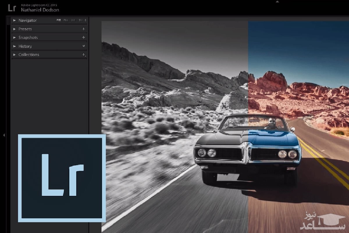The image size is (349, 233).
Task: Hide the top module bar with arrow
Action: click(277, 1)
